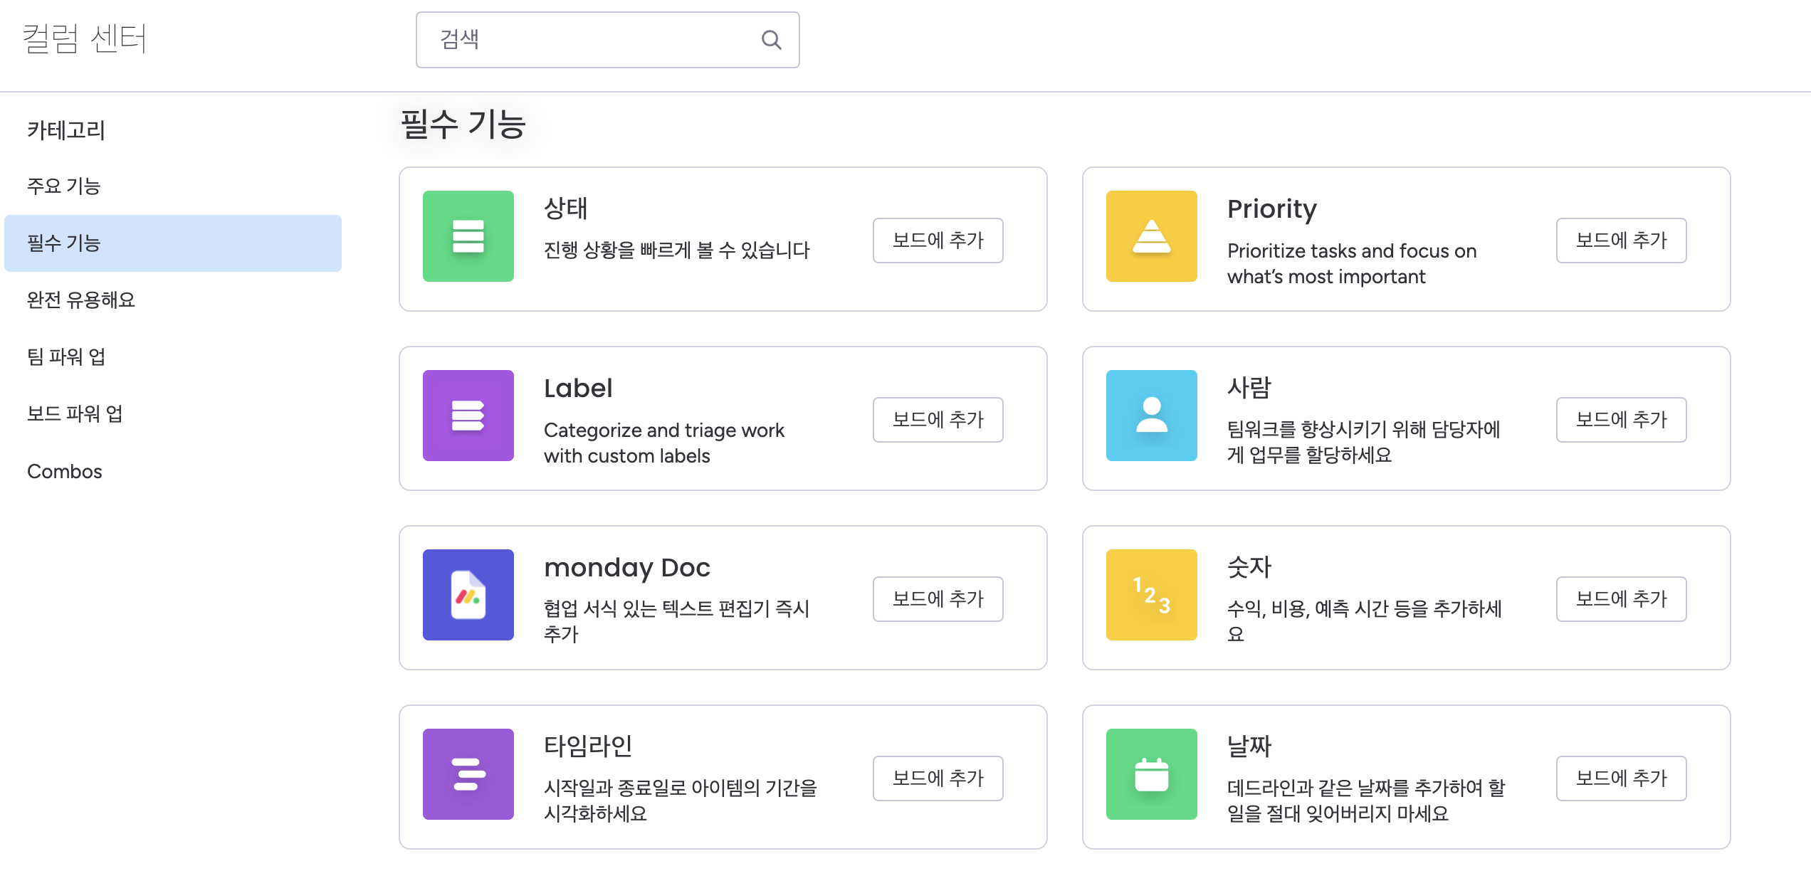This screenshot has width=1811, height=871.
Task: Open the 완전 유용해요 category
Action: click(x=81, y=300)
